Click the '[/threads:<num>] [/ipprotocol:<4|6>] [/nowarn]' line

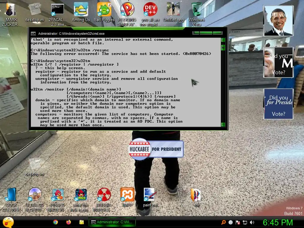pyautogui.click(x=121, y=96)
